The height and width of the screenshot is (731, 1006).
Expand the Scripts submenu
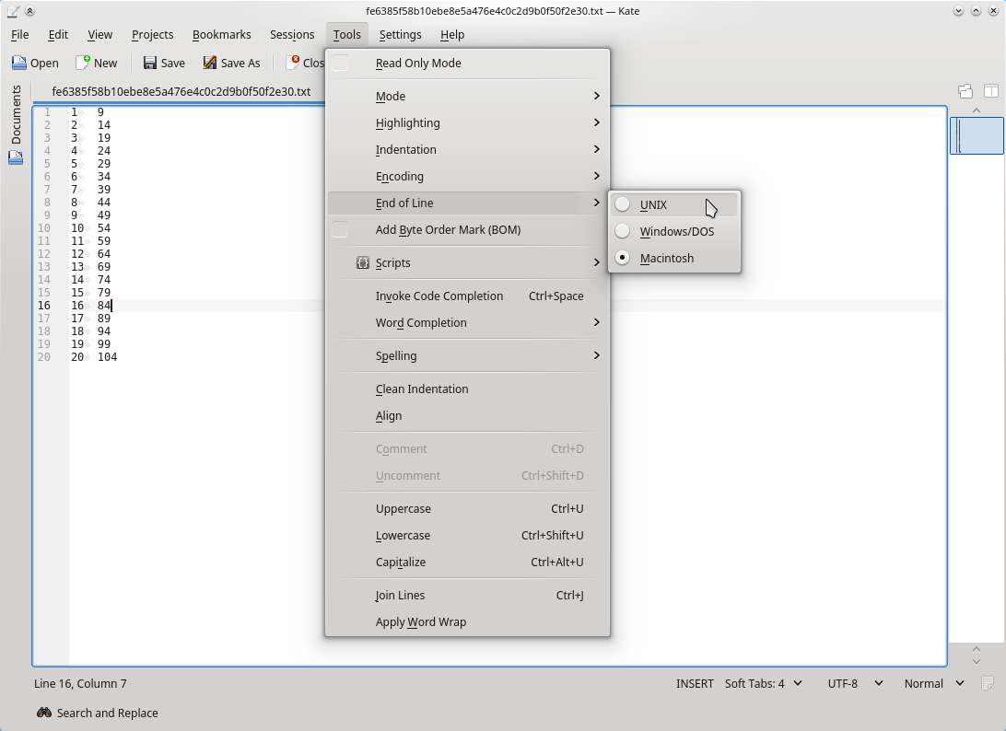pos(467,263)
